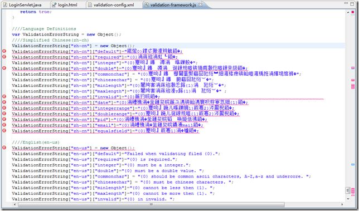This screenshot has width=359, height=211.
Task: Click the zh-cn "minlength" line
Action: [x=119, y=85]
